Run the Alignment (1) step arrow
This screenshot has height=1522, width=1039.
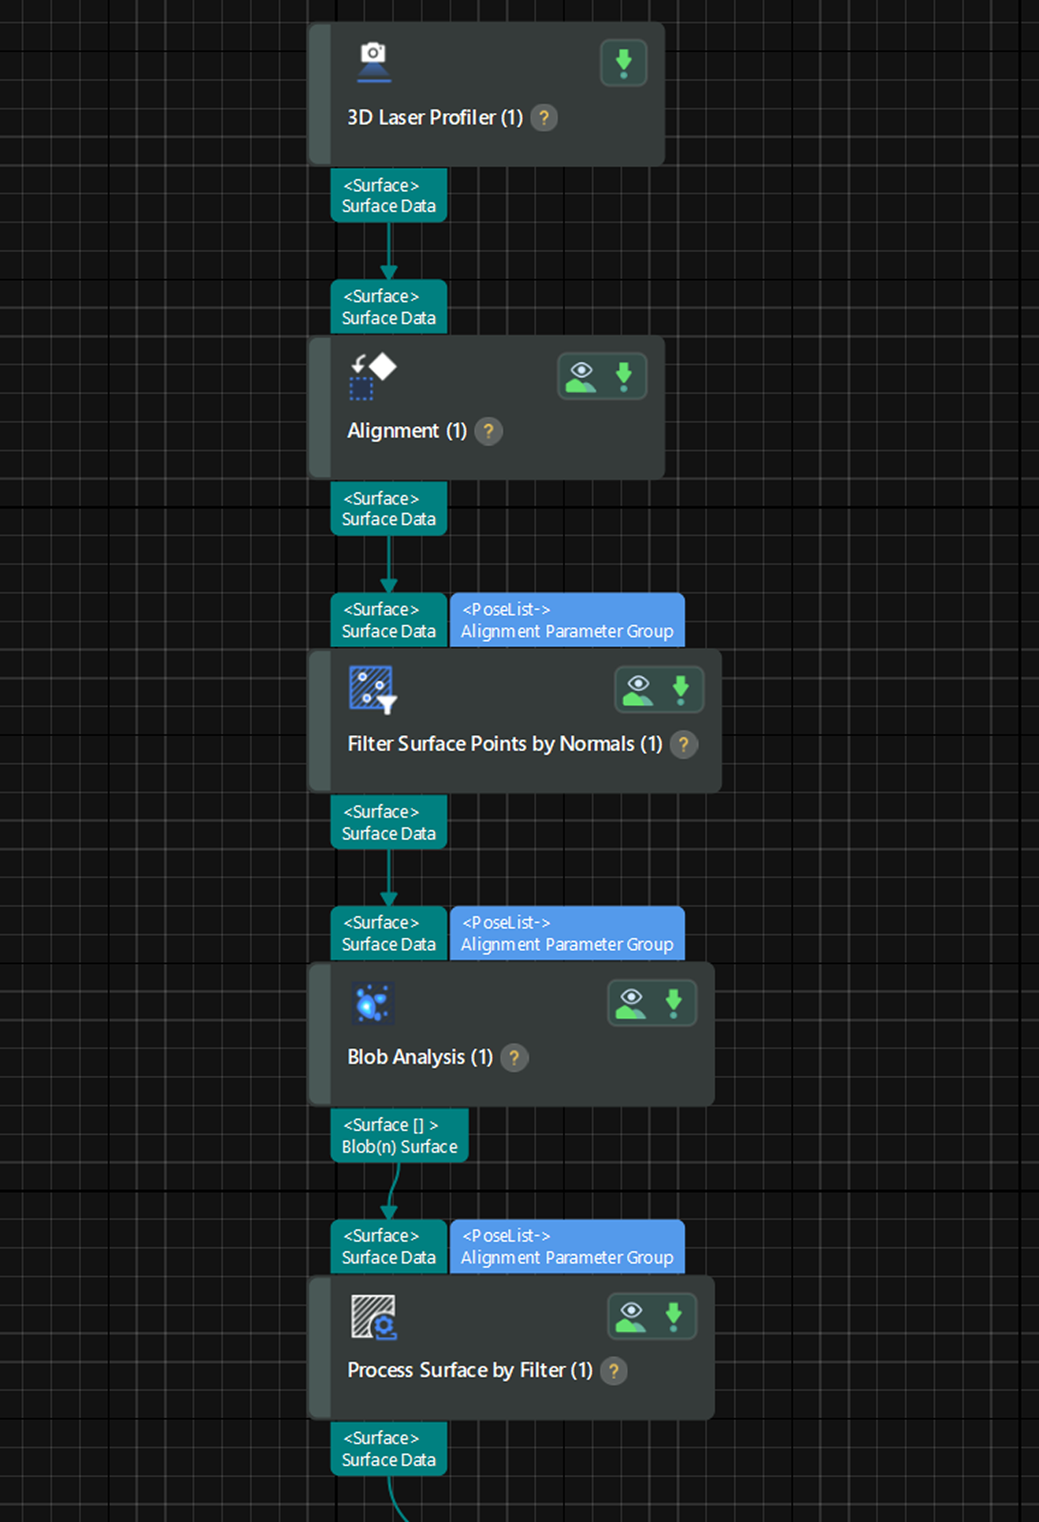pos(623,377)
